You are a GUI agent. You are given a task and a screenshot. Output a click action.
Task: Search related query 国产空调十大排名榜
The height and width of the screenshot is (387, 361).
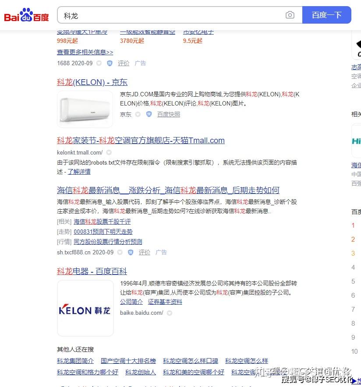(128, 361)
